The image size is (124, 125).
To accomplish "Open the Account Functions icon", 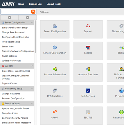I will point(88,69).
